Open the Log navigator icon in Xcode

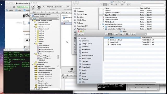click(57, 12)
